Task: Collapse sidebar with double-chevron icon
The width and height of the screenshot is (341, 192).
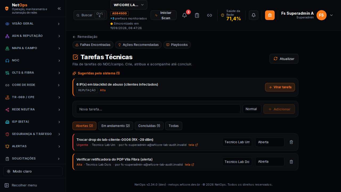Action: (59, 9)
